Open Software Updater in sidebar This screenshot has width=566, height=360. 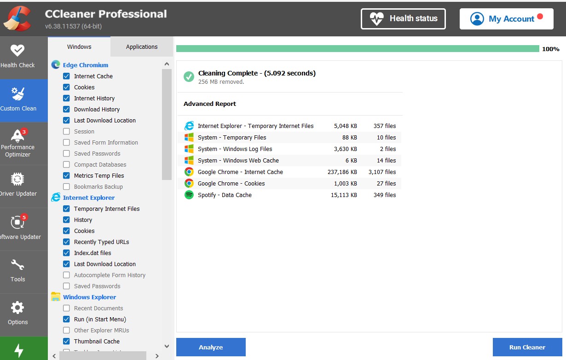pos(18,229)
